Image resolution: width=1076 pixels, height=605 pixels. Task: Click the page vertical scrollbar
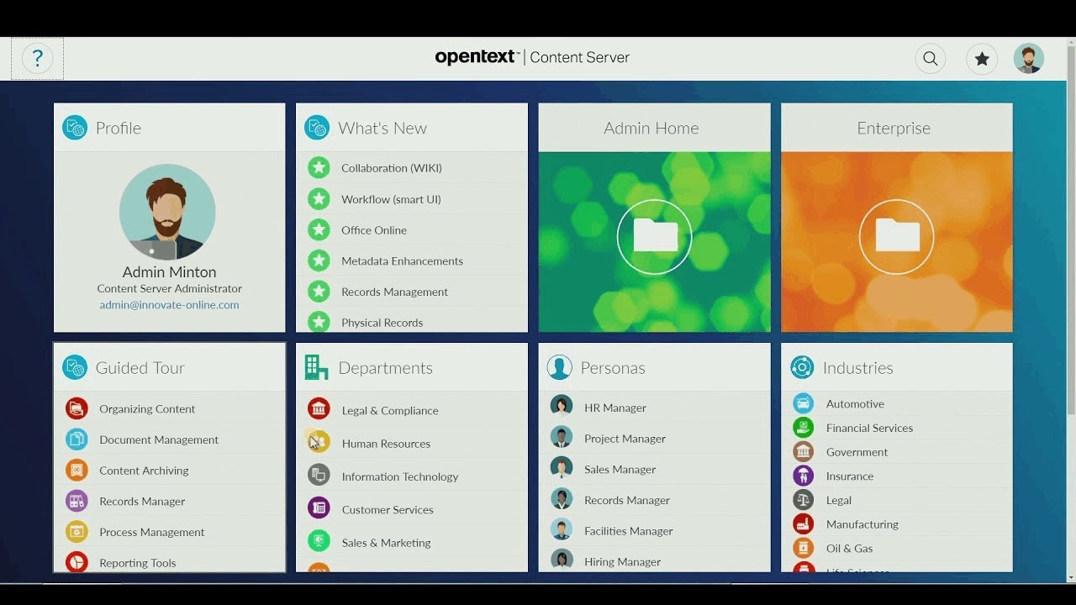click(x=1070, y=231)
